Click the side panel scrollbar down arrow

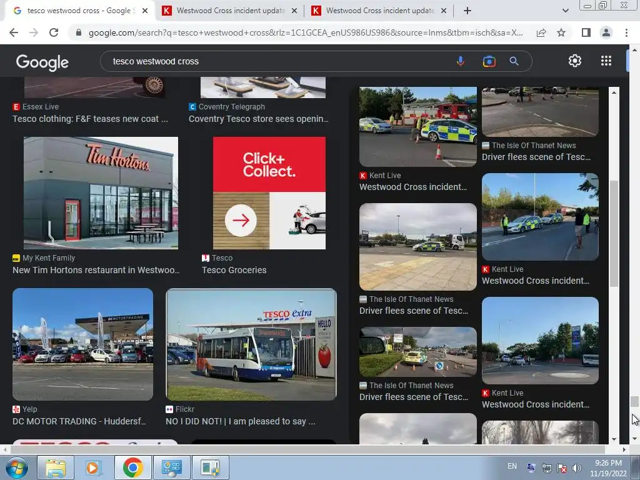point(614,439)
